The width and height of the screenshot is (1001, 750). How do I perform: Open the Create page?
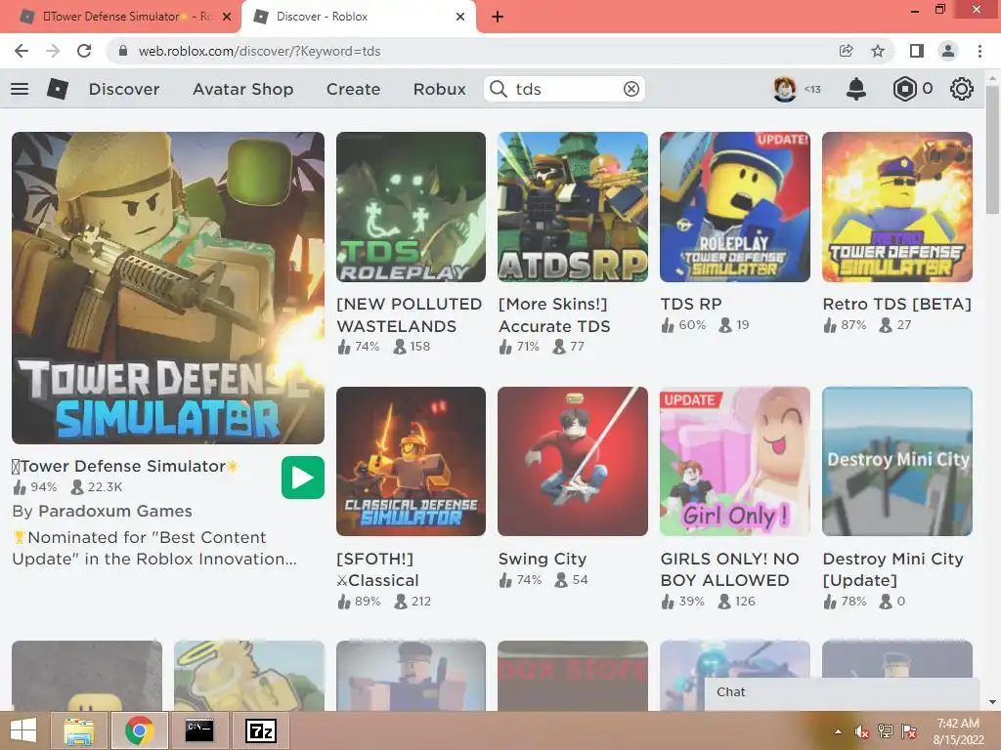click(x=354, y=89)
